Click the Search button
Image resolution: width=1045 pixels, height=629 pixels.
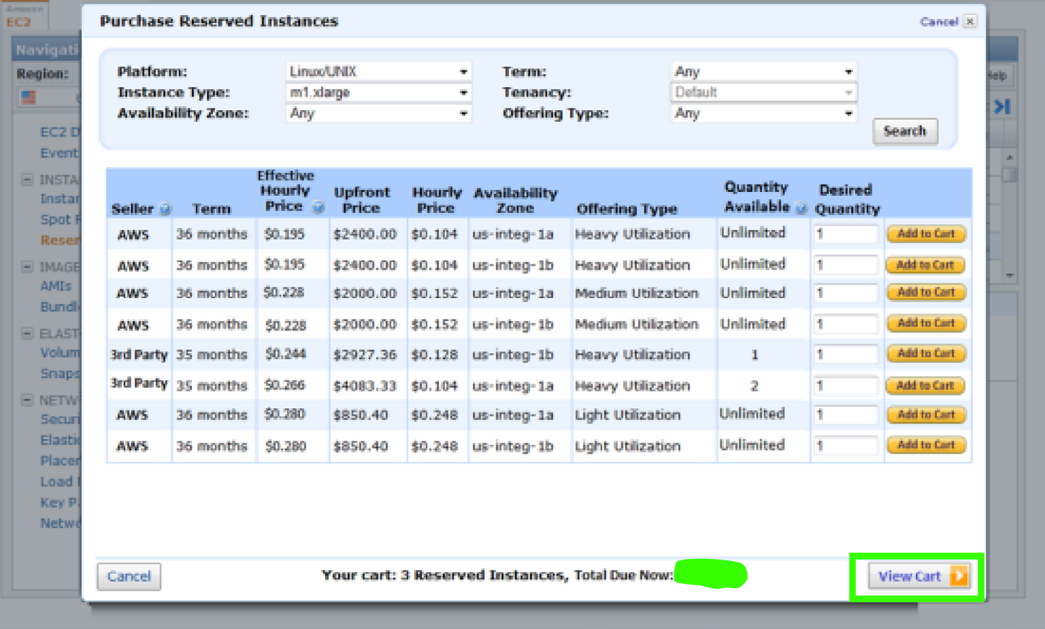905,131
